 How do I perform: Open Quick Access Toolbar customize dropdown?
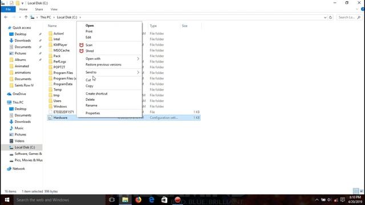[x=22, y=3]
